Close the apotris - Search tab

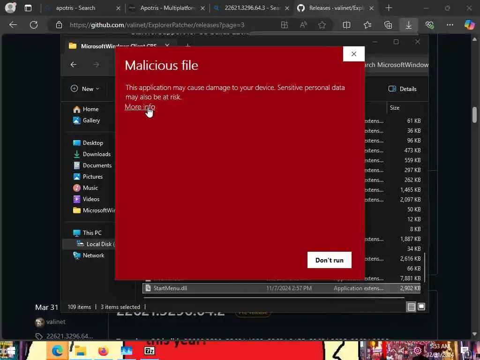(118, 8)
